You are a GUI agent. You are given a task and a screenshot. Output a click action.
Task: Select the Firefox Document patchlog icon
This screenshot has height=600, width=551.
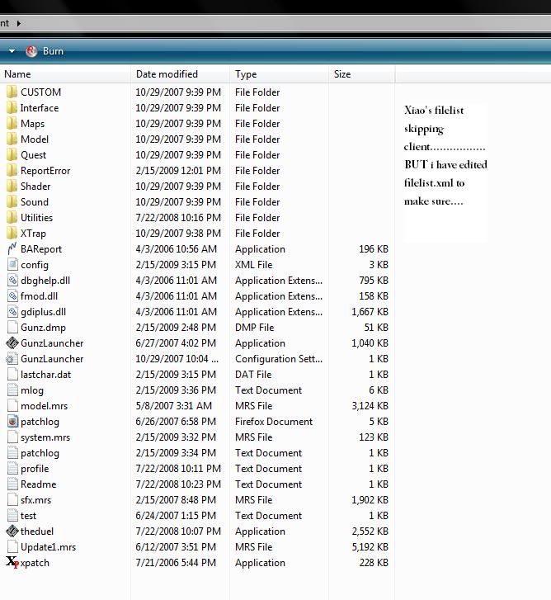(x=12, y=422)
